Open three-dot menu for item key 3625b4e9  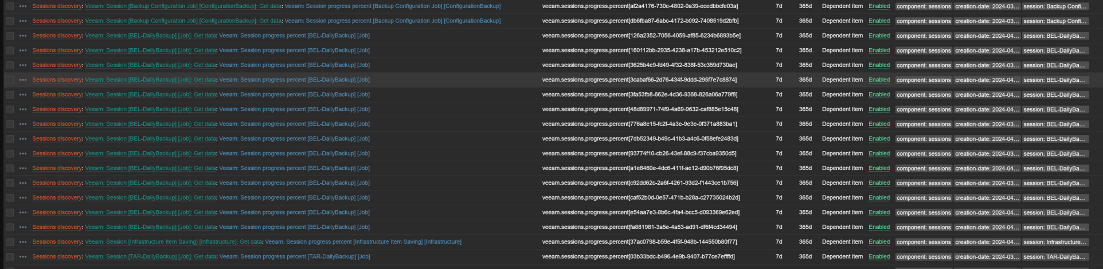click(x=23, y=65)
